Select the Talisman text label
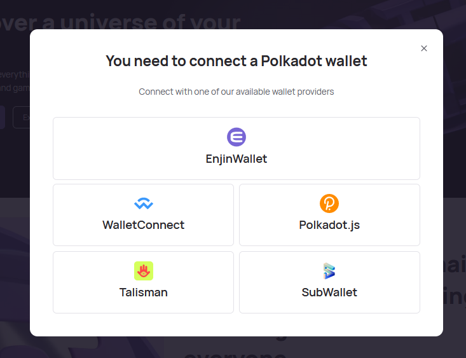This screenshot has height=358, width=466. (x=144, y=293)
